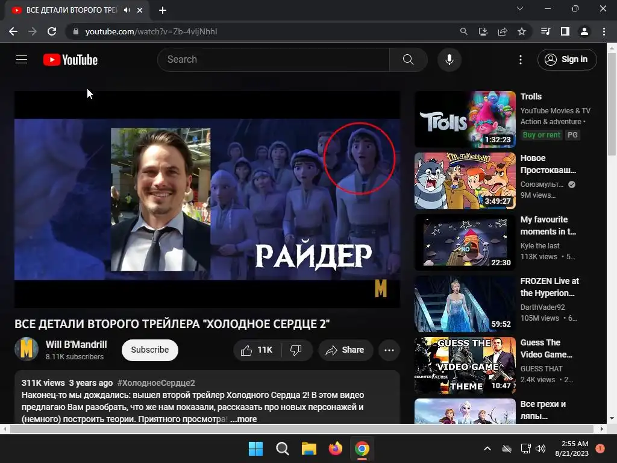617x463 pixels.
Task: Launch Firefox from taskbar
Action: click(335, 449)
